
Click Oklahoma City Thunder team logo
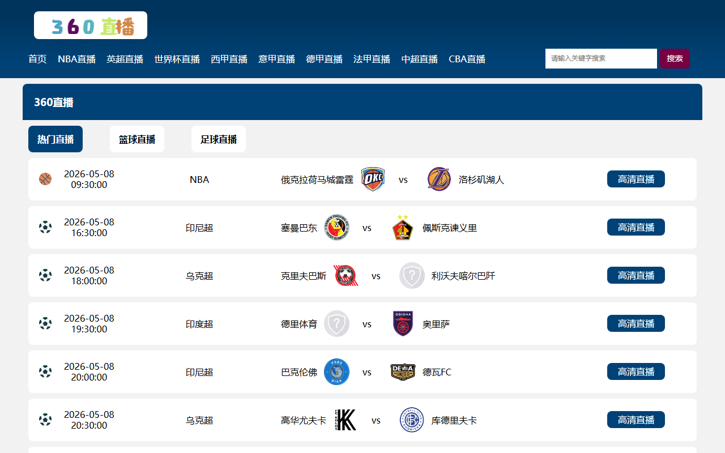373,179
